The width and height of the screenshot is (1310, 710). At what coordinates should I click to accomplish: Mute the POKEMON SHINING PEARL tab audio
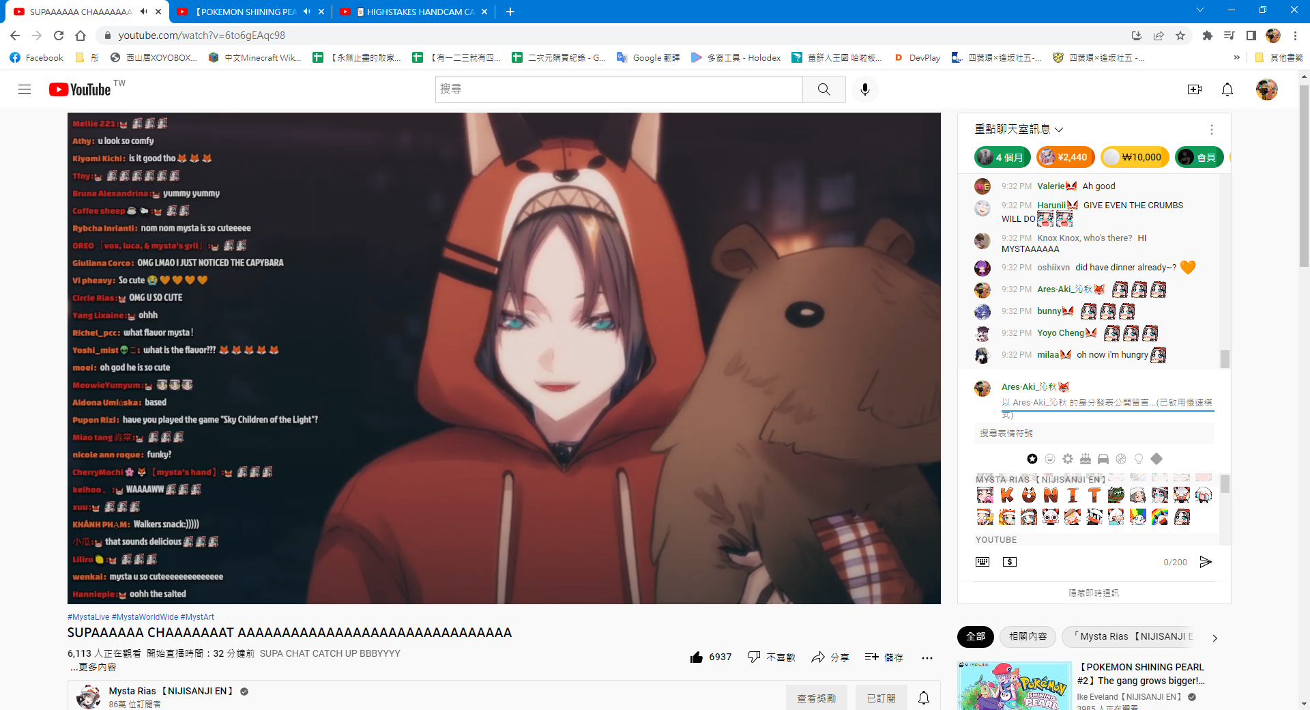point(306,12)
